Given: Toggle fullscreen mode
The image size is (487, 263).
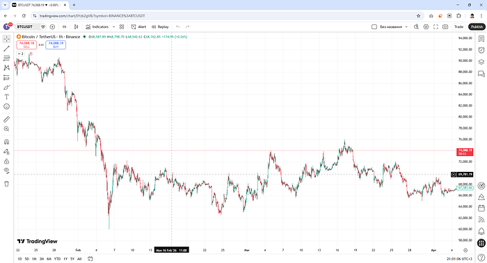Looking at the screenshot, I should [x=436, y=26].
